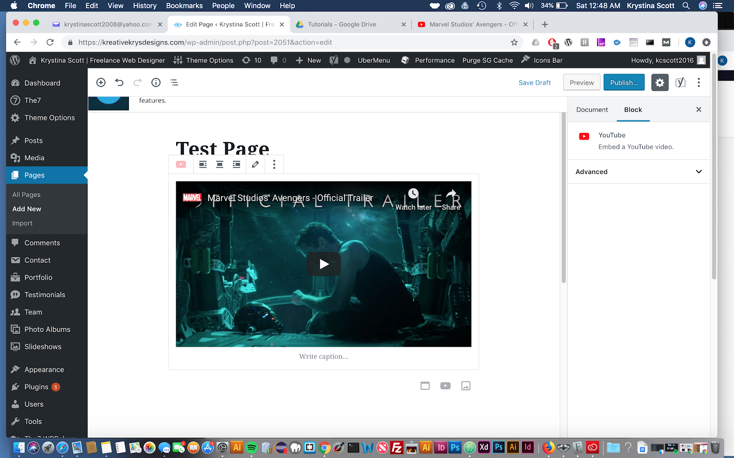Open the block navigation list icon

click(x=174, y=82)
